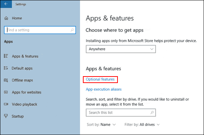Click the back arrow in Settings
The width and height of the screenshot is (204, 135).
point(6,4)
